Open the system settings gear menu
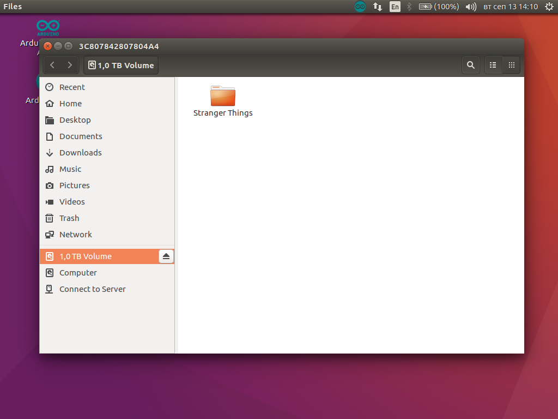Viewport: 558px width, 419px height. pos(549,7)
